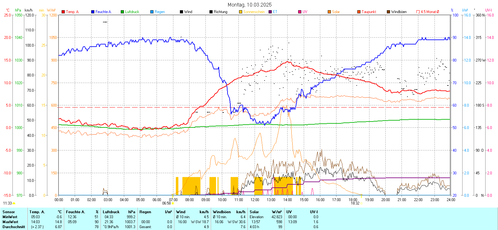Click the sunrise marker beside 06:58
Image resolution: width=498 pixels, height=230 pixels.
click(173, 203)
